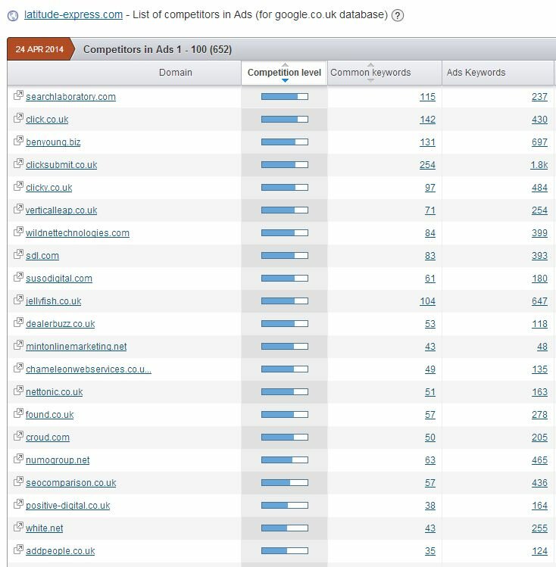Open wildnettechnologies.com domain link
Screen dimensions: 556x567
pyautogui.click(x=77, y=233)
